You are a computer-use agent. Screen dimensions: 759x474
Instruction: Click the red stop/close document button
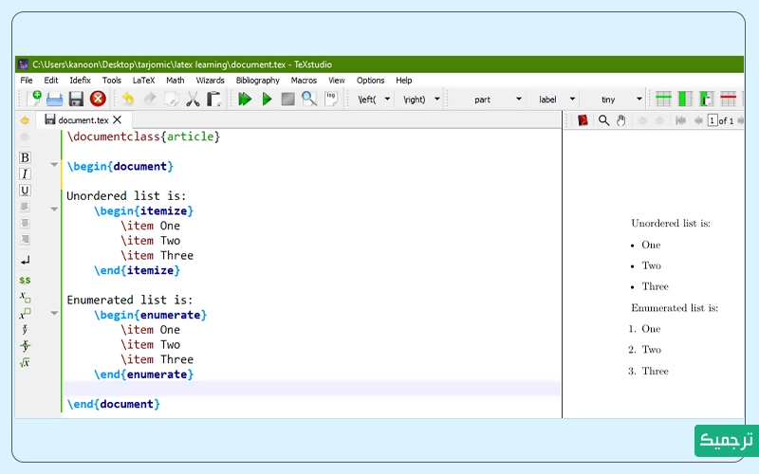98,99
